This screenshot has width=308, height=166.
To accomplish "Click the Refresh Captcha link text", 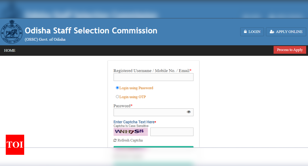I will [x=130, y=140].
